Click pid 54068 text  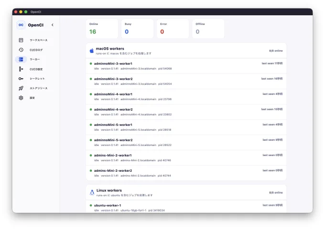click(165, 69)
